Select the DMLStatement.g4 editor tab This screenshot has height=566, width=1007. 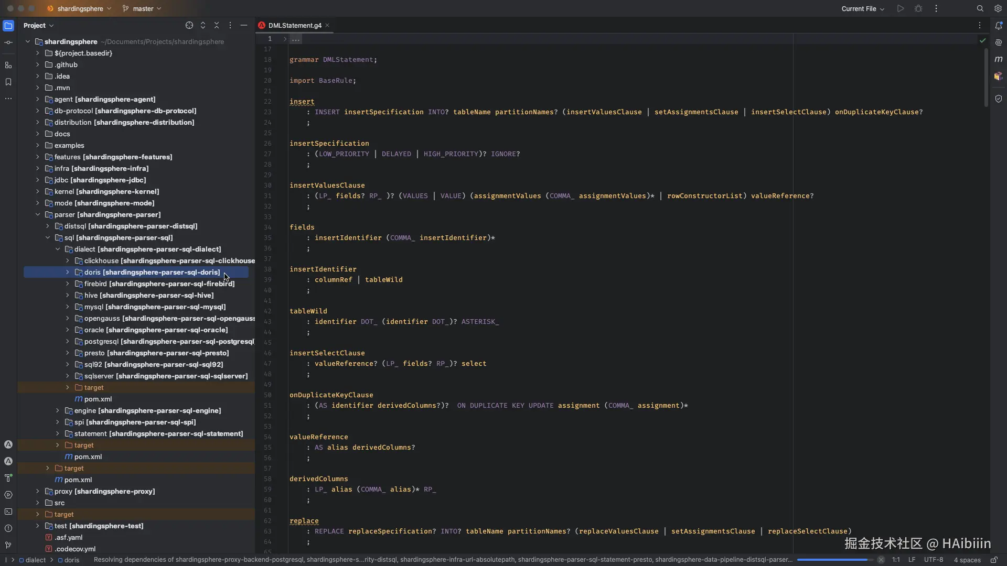click(x=294, y=25)
